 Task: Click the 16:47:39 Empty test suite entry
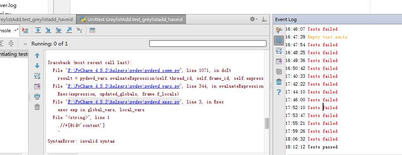pos(316,37)
